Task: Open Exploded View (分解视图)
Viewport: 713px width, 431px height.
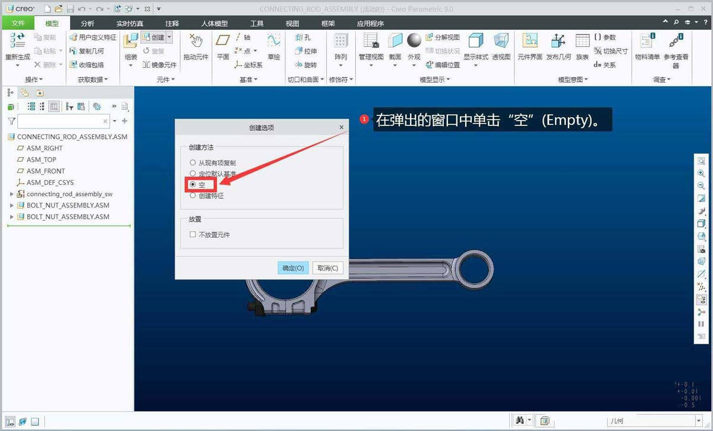Action: click(x=443, y=37)
